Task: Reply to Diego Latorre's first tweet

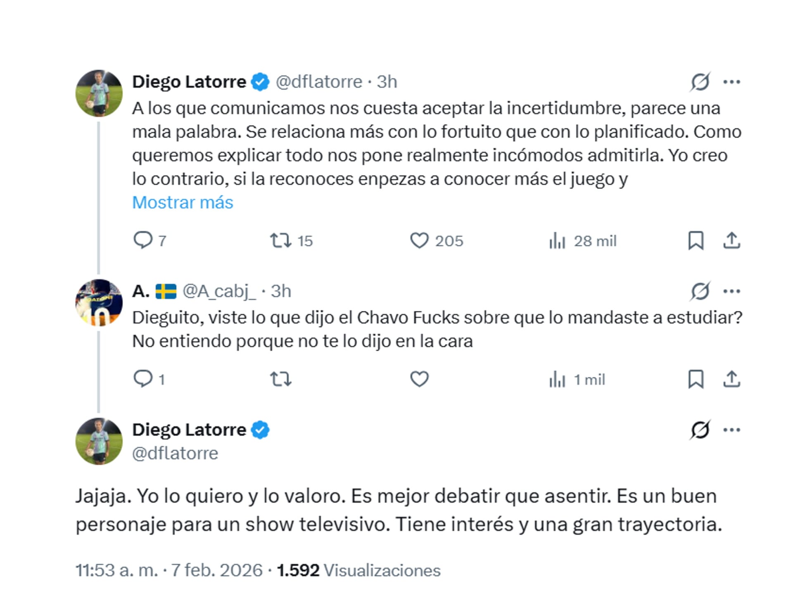Action: click(x=143, y=240)
